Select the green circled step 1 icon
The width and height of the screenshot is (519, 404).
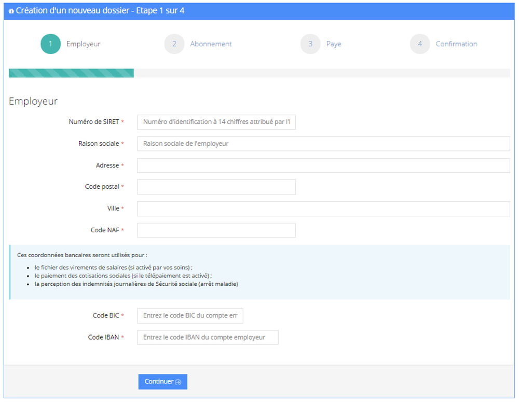(50, 44)
